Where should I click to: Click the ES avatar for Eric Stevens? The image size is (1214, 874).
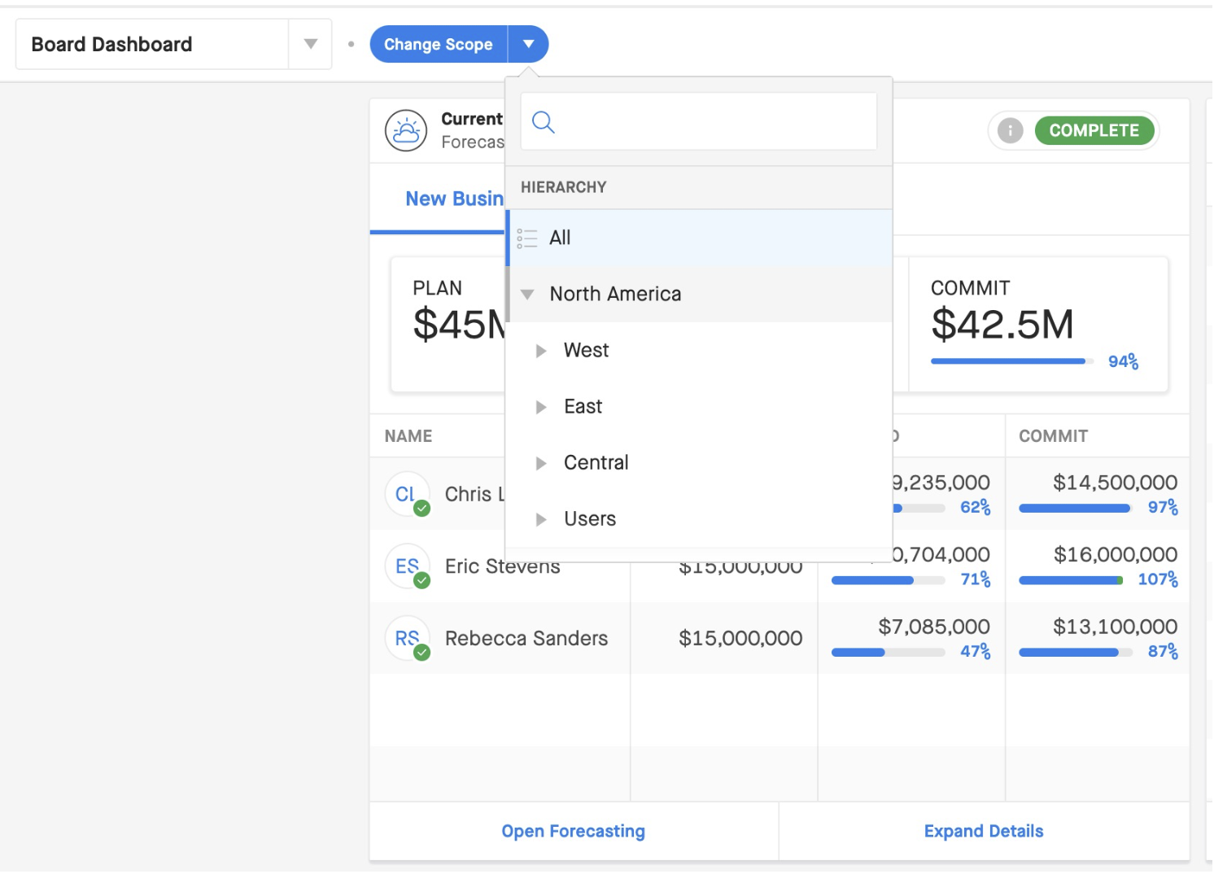pyautogui.click(x=407, y=566)
